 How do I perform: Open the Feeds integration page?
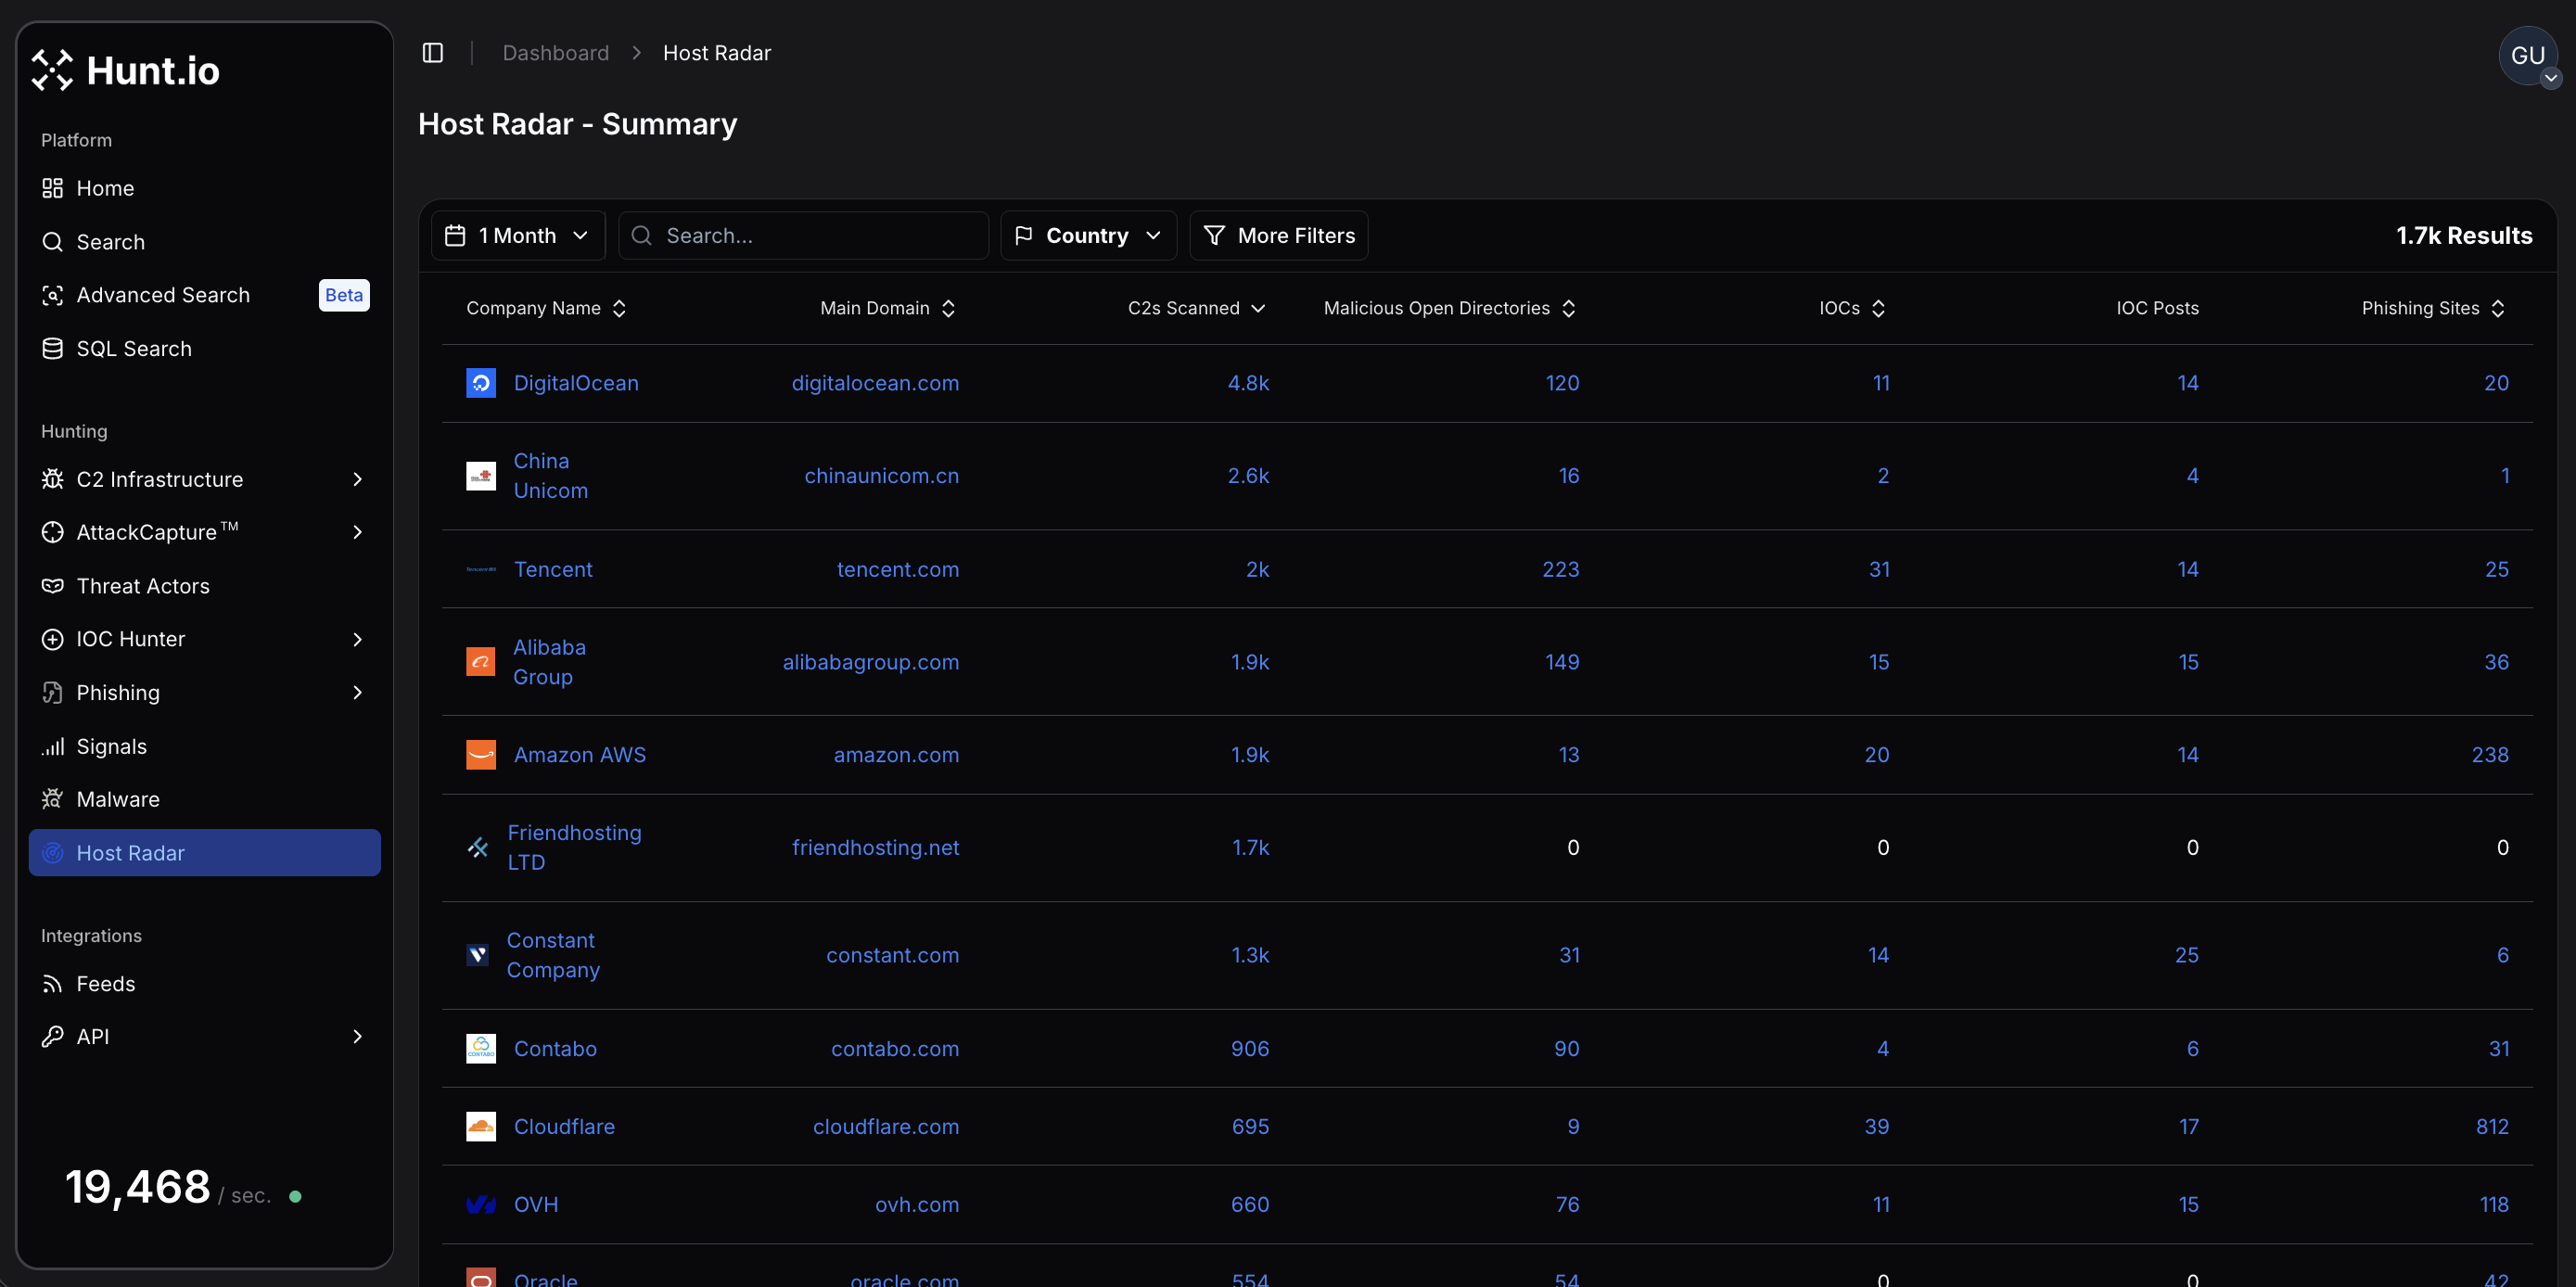click(205, 984)
